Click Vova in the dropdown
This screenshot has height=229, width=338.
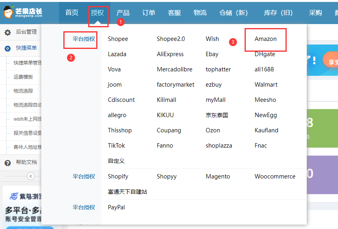(x=114, y=69)
